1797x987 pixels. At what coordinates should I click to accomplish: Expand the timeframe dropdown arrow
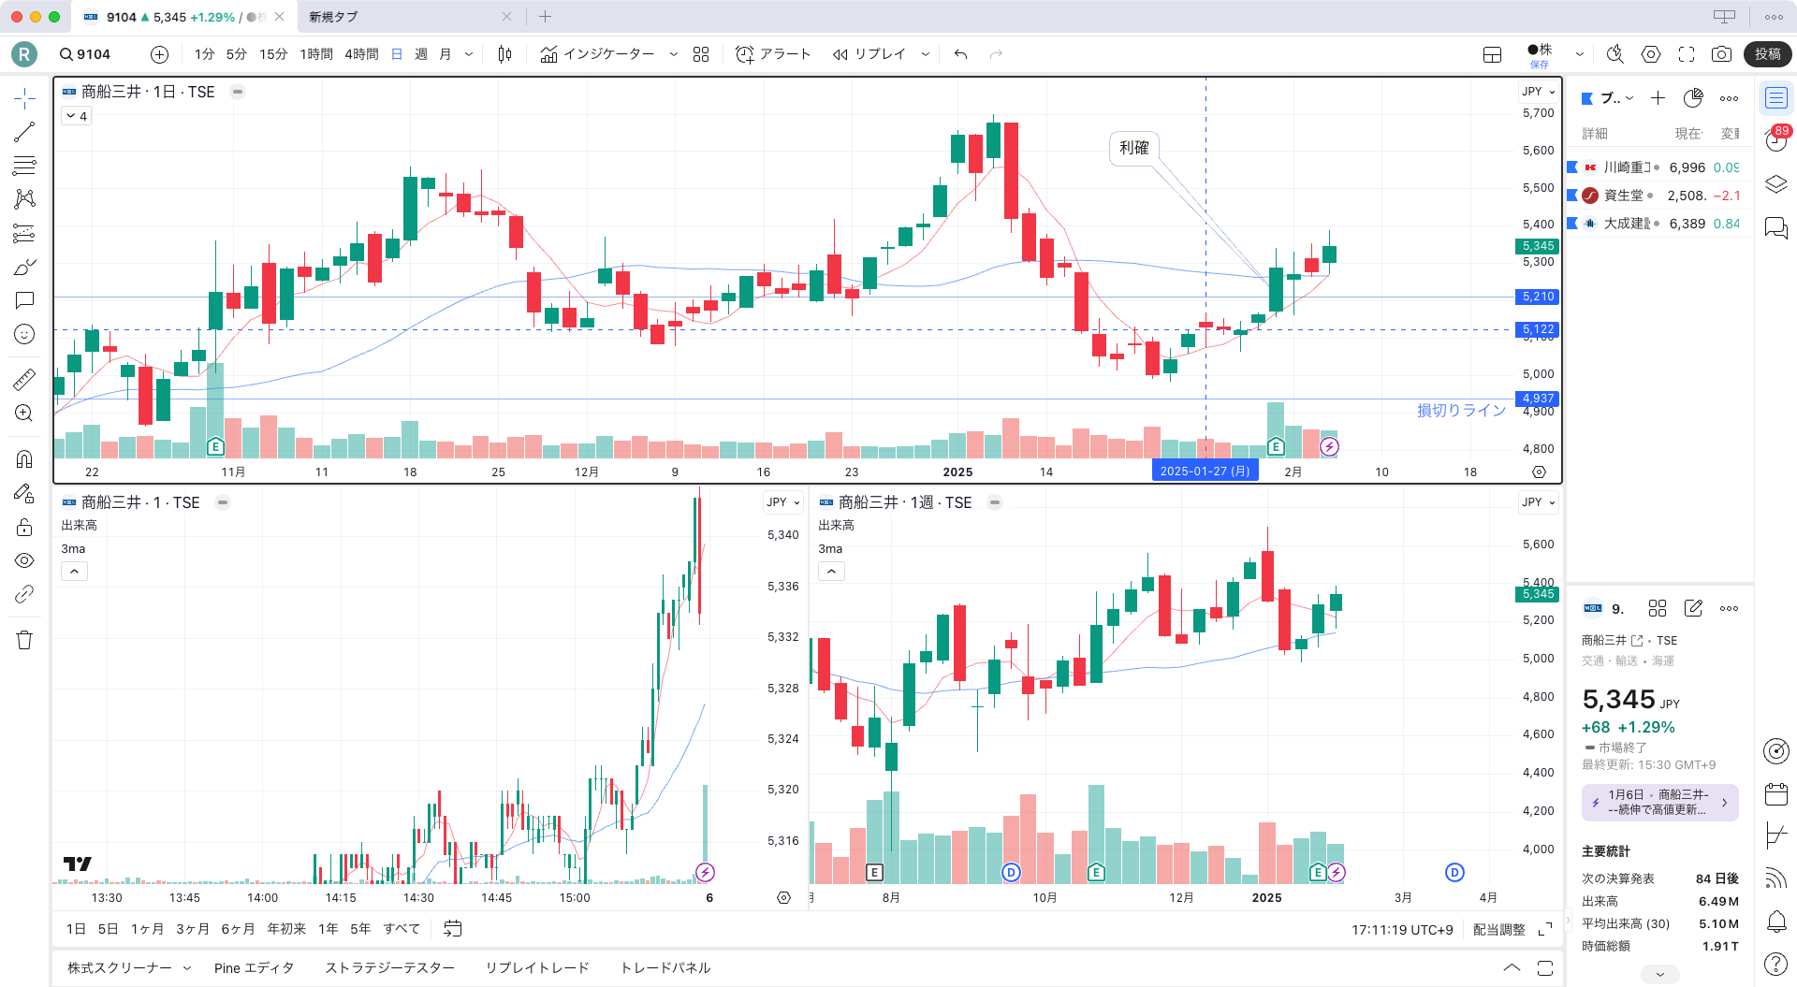pos(469,54)
